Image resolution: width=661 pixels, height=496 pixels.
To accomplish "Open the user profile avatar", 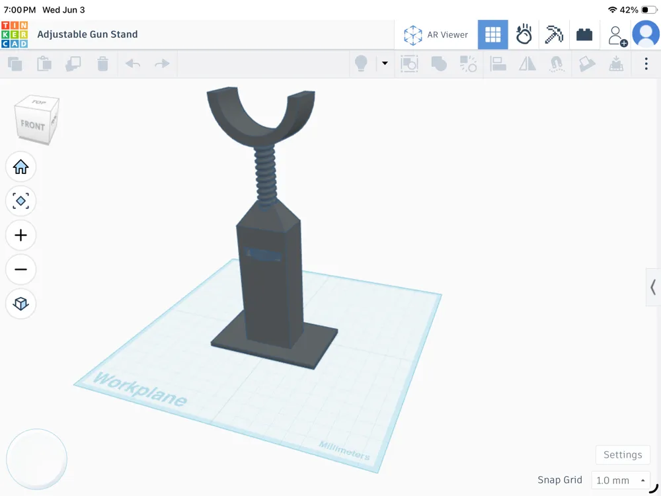I will [x=646, y=34].
